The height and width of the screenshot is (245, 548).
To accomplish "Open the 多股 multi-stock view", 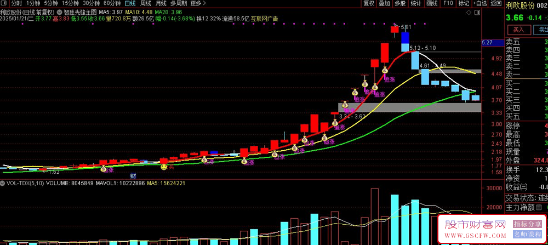I will [x=400, y=3].
